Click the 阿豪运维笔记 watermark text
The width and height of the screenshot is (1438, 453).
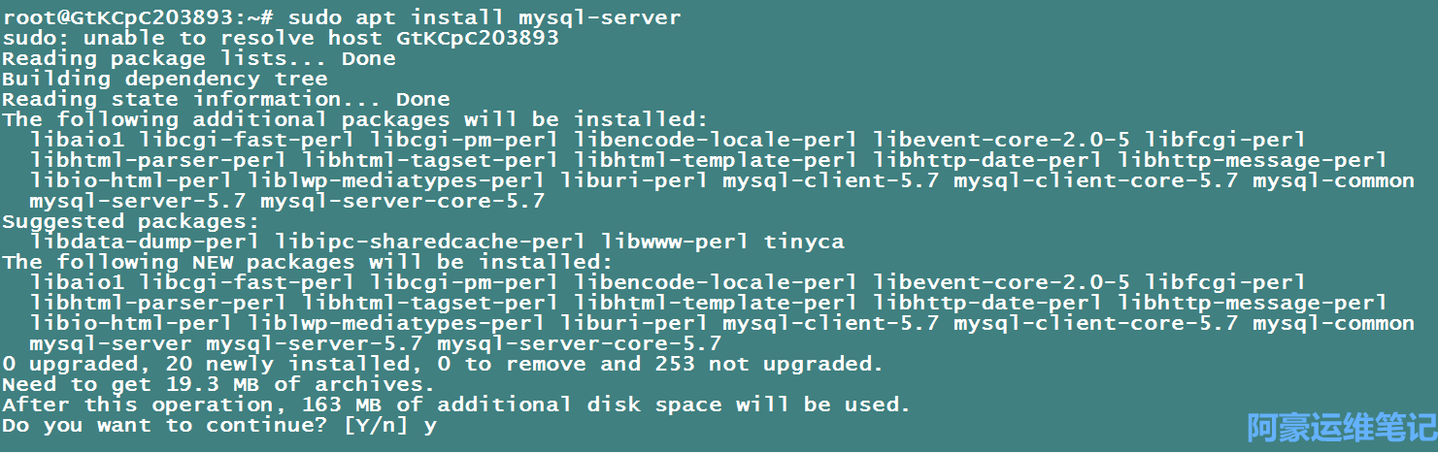pyautogui.click(x=1341, y=427)
